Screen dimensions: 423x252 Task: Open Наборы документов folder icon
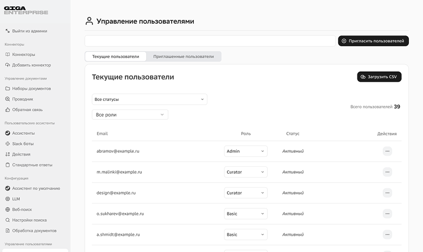click(x=7, y=89)
